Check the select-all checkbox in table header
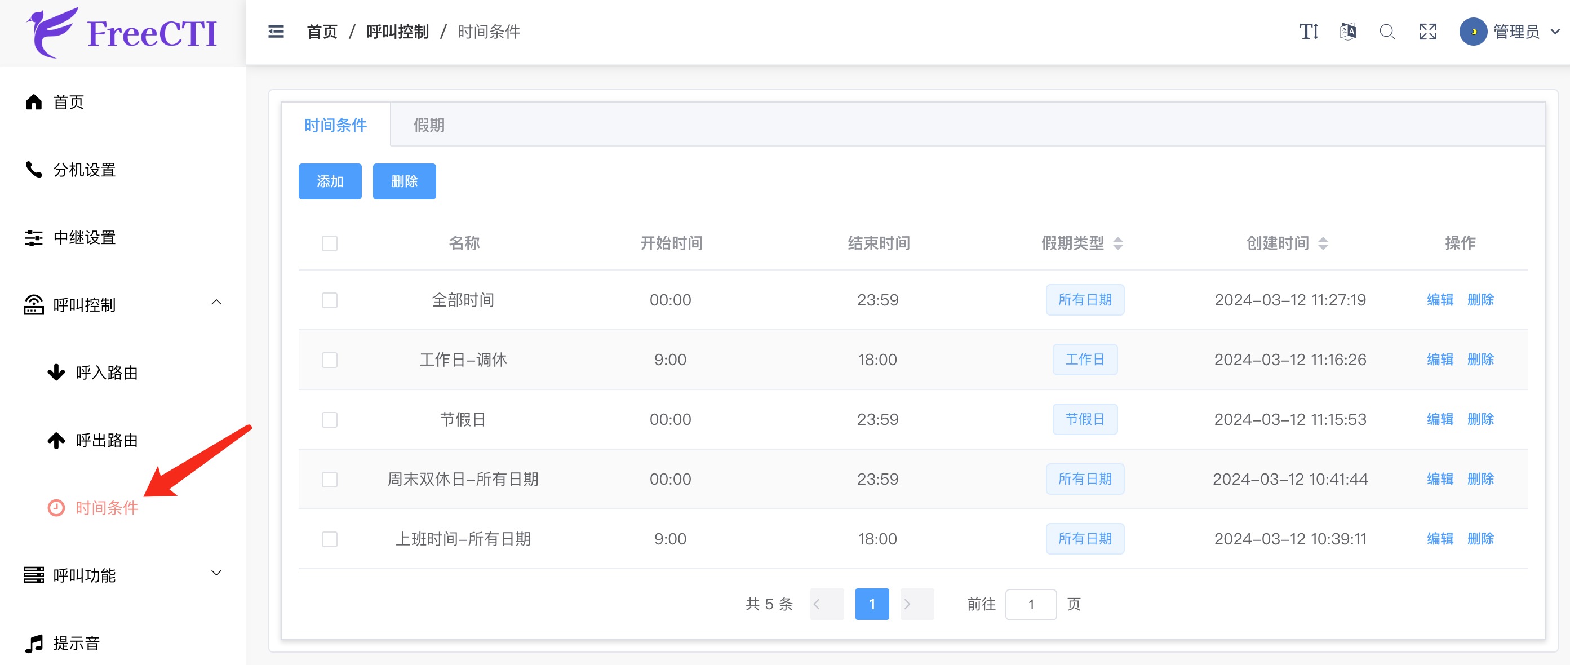Viewport: 1570px width, 665px height. 330,243
